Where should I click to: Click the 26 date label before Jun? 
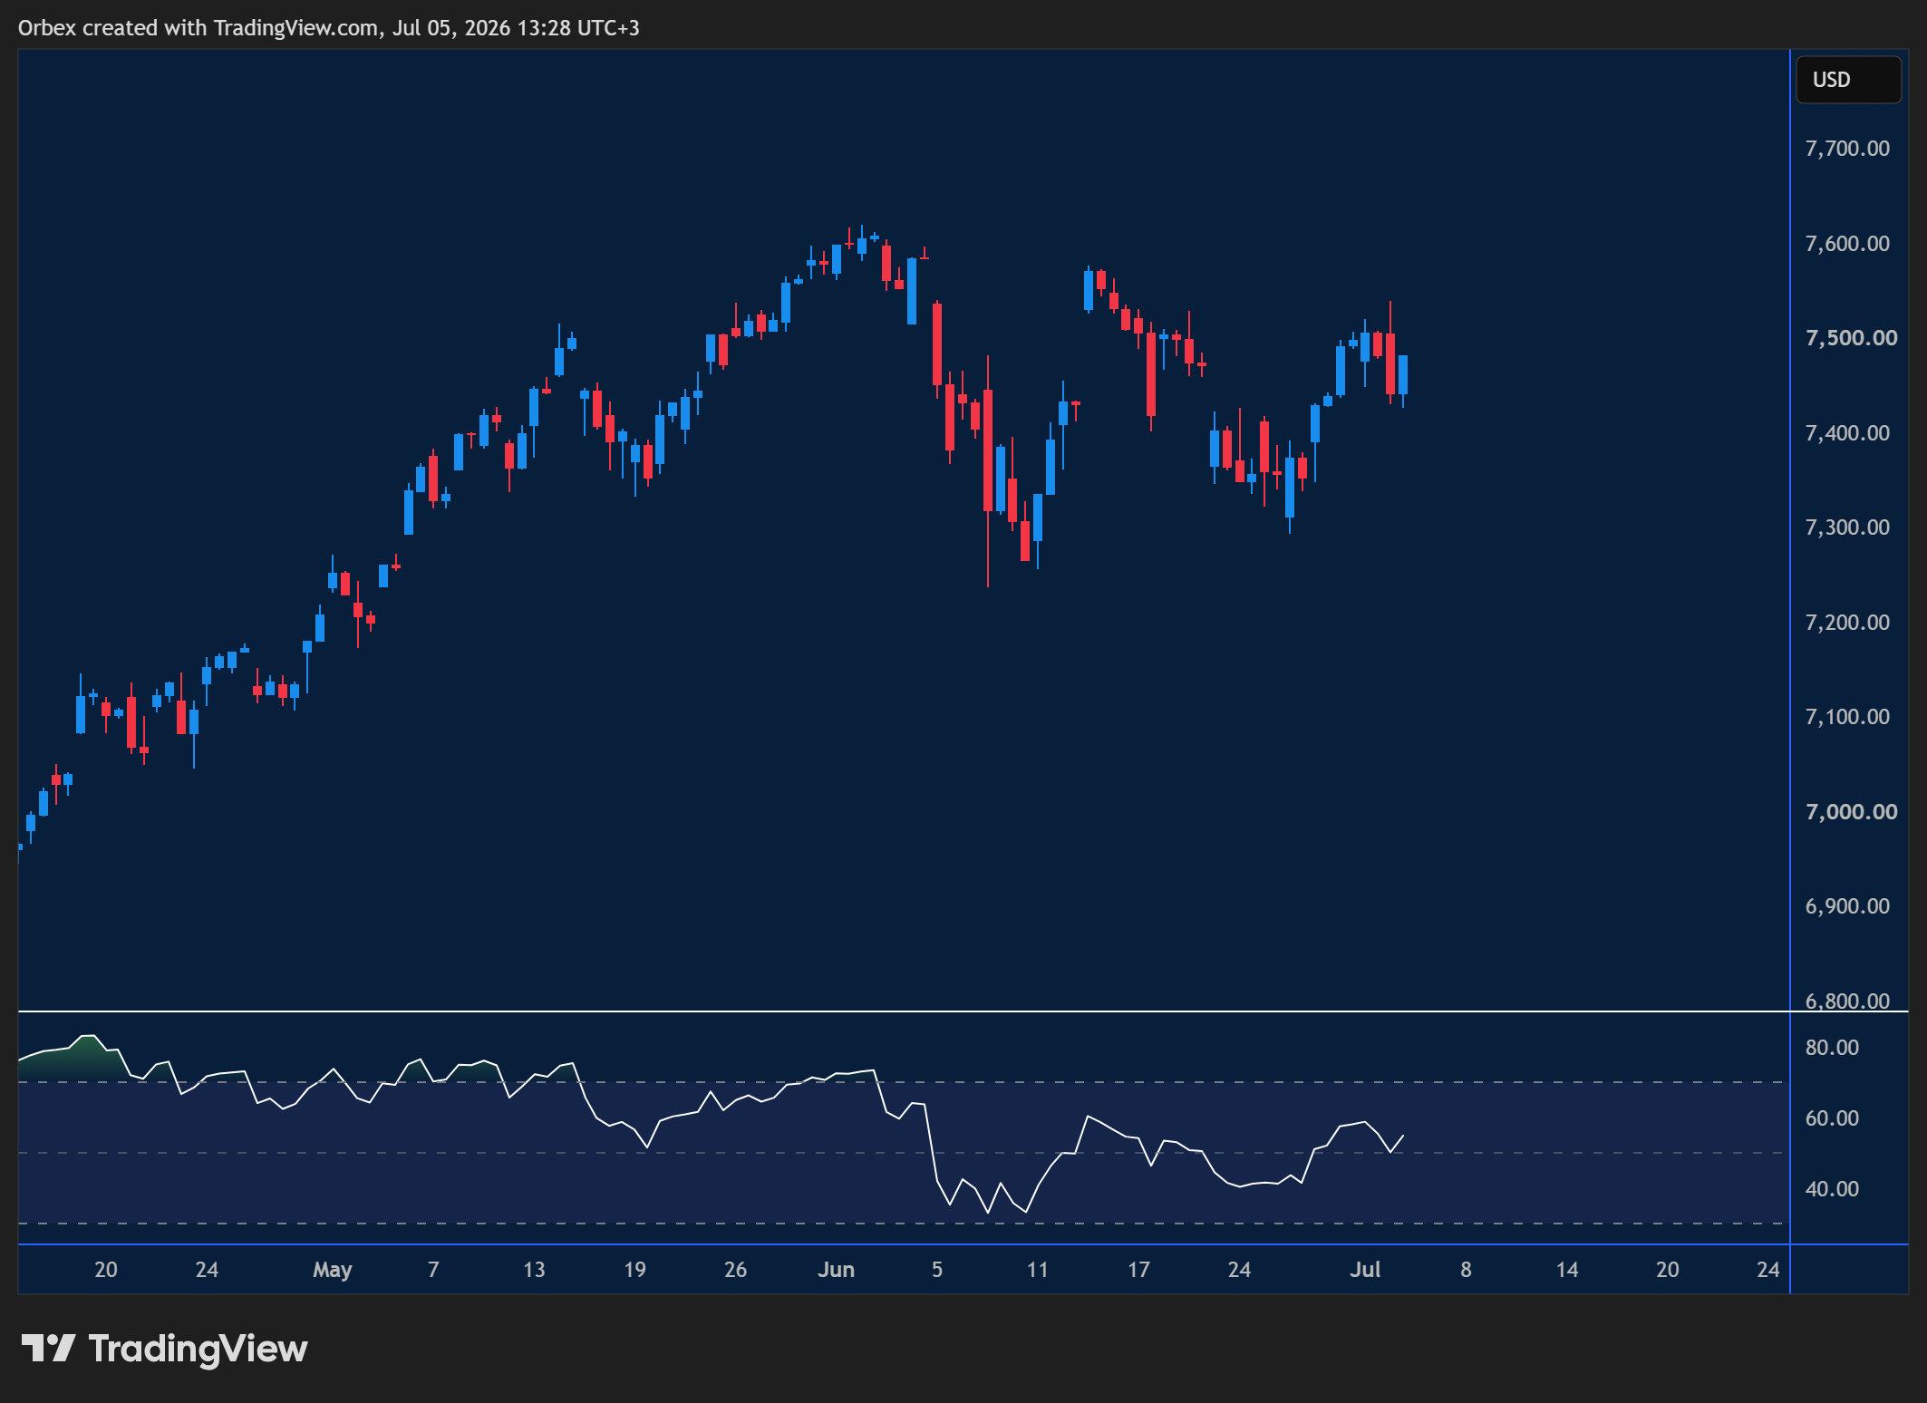pyautogui.click(x=735, y=1270)
